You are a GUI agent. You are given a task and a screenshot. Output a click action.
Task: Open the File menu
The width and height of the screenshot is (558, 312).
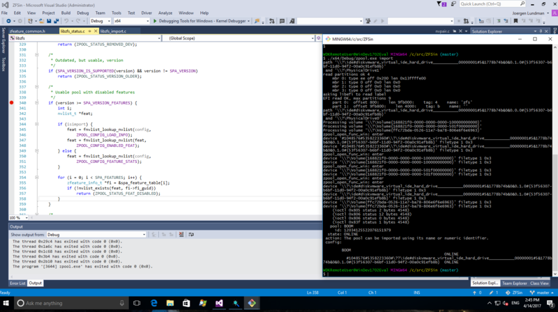[x=5, y=13]
